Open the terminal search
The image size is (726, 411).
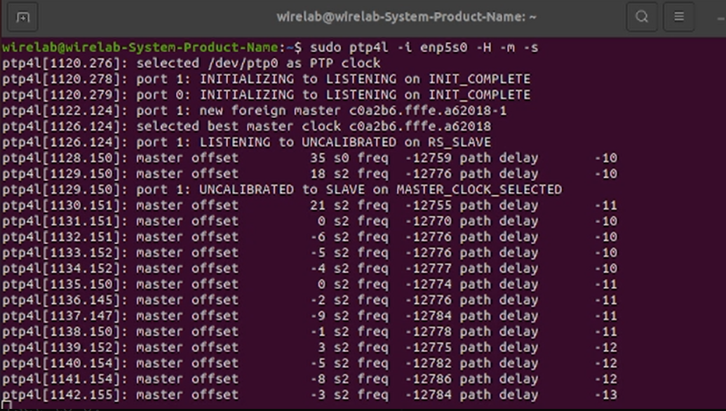coord(642,17)
